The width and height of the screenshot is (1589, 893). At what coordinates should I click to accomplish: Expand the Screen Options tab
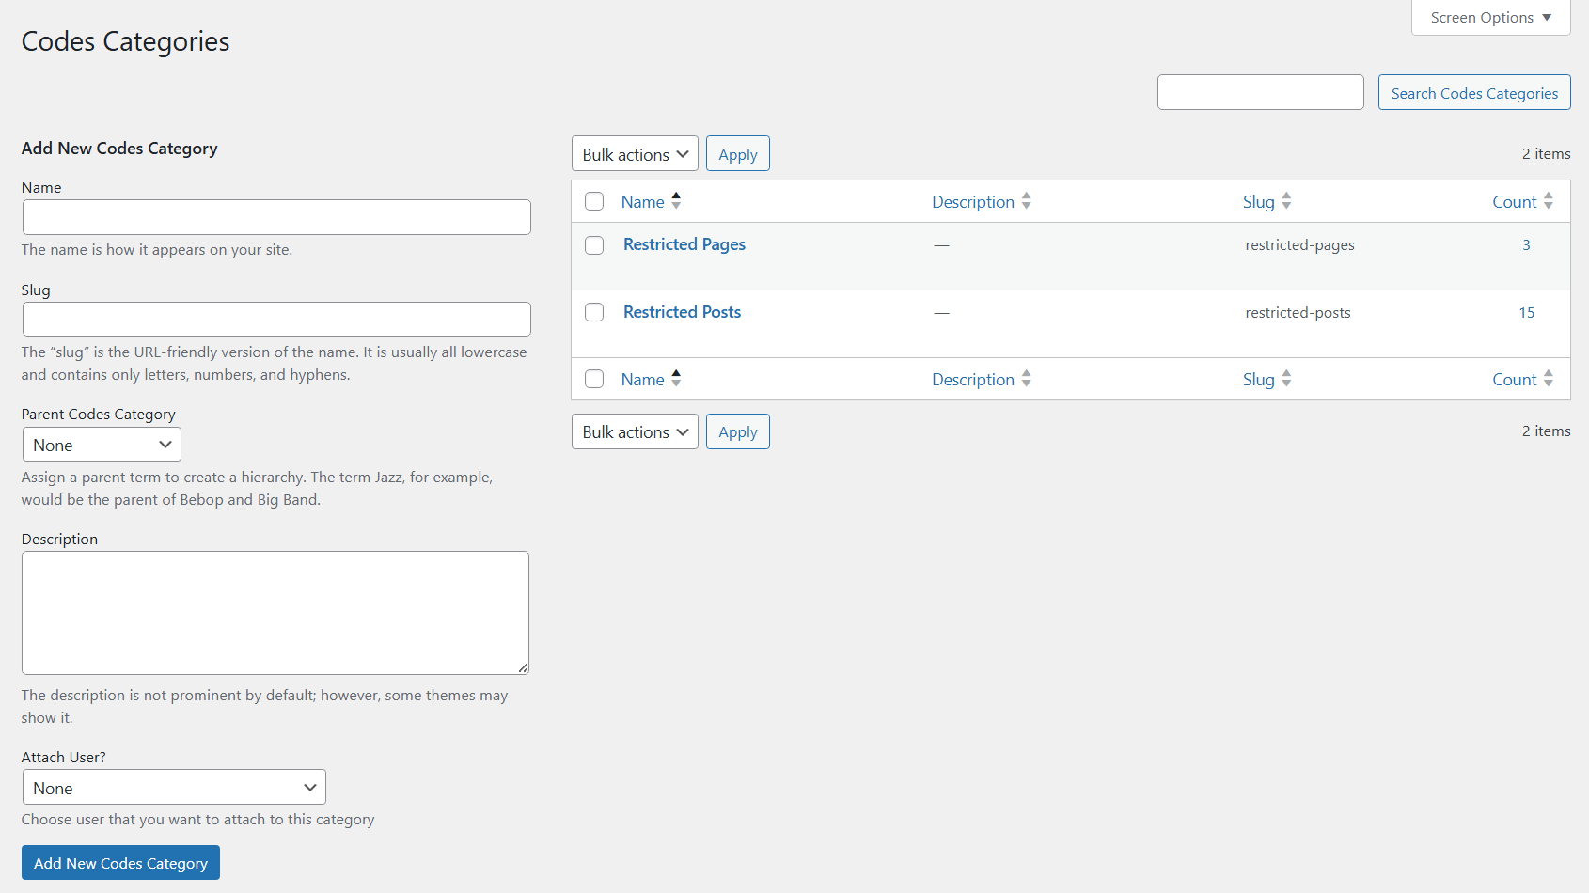click(x=1490, y=18)
